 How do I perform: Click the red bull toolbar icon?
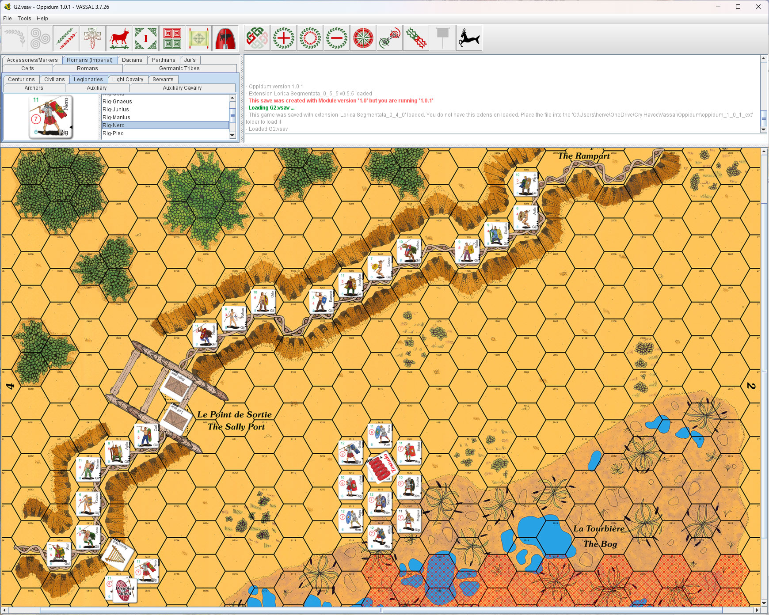119,38
